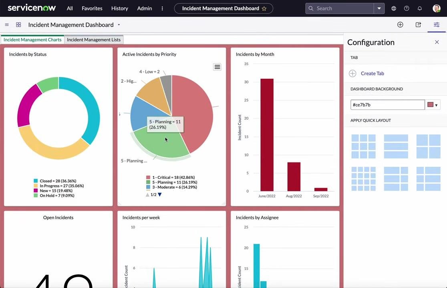Open the Favorites menu
Image resolution: width=447 pixels, height=288 pixels.
[92, 8]
